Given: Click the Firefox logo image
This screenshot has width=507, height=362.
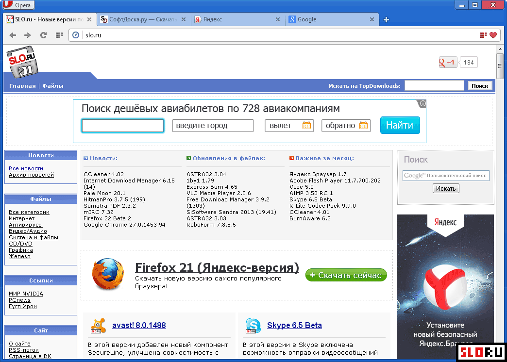Looking at the screenshot, I should [x=108, y=273].
